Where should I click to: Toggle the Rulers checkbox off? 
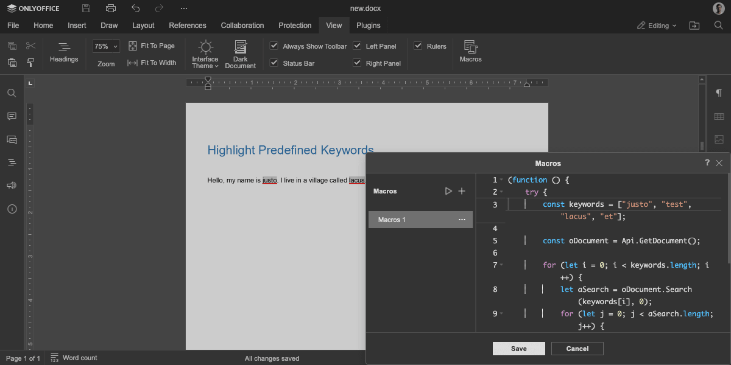pyautogui.click(x=418, y=46)
